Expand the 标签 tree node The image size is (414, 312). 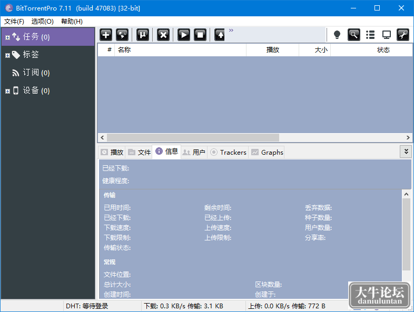(x=8, y=55)
